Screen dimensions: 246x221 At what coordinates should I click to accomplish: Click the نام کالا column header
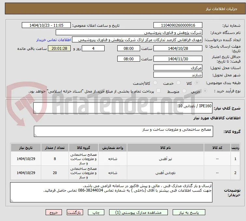pos(166,148)
